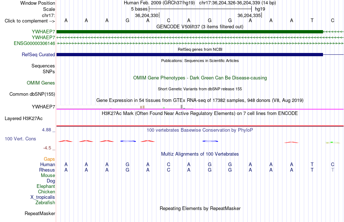Click the SNPs track label
The width and height of the screenshot is (344, 222).
coord(49,71)
